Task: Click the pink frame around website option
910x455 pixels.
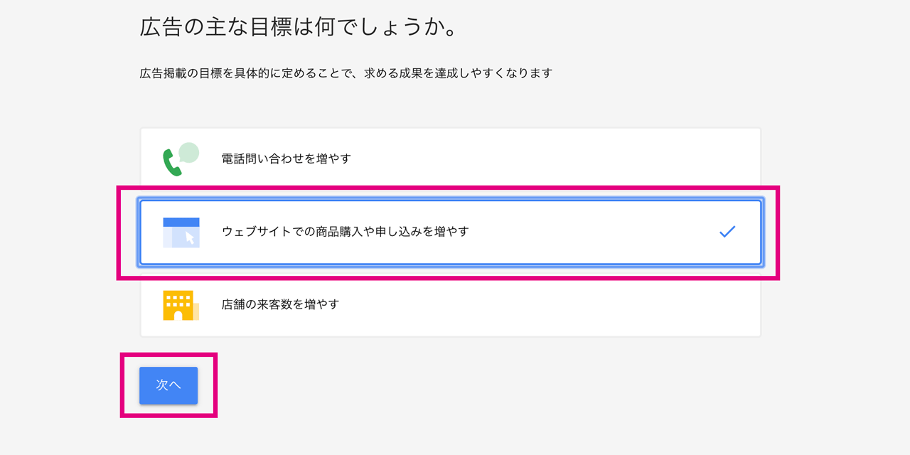Action: pyautogui.click(x=448, y=188)
